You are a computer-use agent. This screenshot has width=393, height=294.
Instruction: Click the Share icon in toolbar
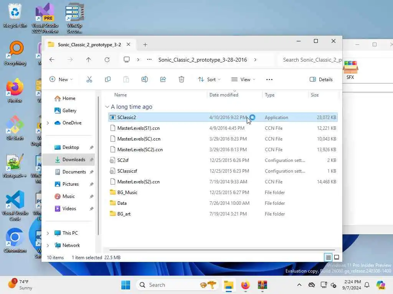[x=163, y=80]
